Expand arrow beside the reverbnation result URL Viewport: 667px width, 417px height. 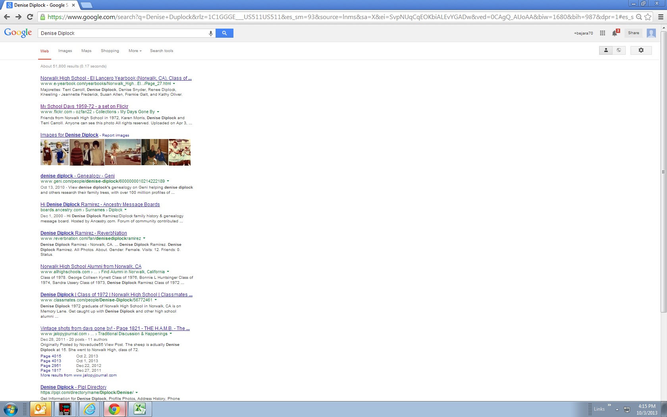144,238
